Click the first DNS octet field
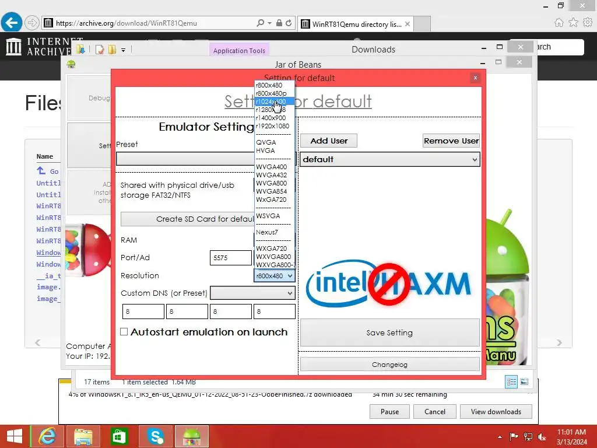597x448 pixels. tap(143, 311)
